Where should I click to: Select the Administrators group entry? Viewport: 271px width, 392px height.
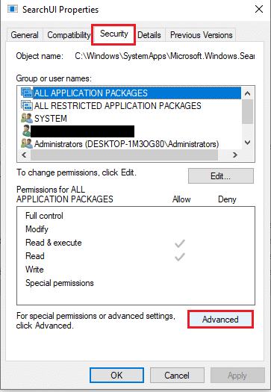click(x=126, y=144)
